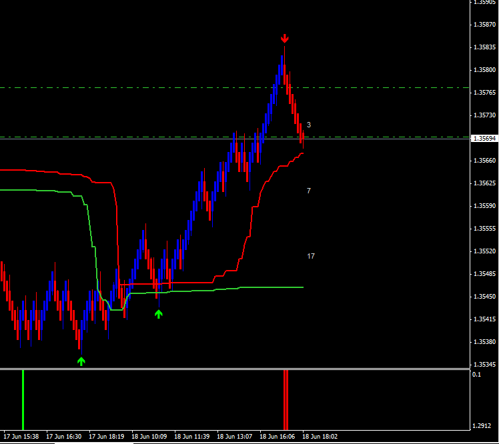Select the lower green dash-dot line near 1.35694
499x444 pixels.
point(235,137)
